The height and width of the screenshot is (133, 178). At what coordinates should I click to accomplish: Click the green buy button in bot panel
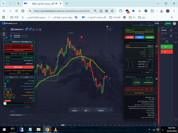click(27, 77)
